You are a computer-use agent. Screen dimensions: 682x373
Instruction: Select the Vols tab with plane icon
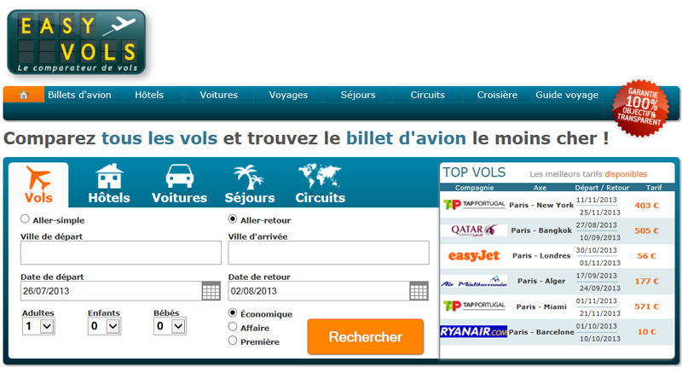pyautogui.click(x=38, y=185)
